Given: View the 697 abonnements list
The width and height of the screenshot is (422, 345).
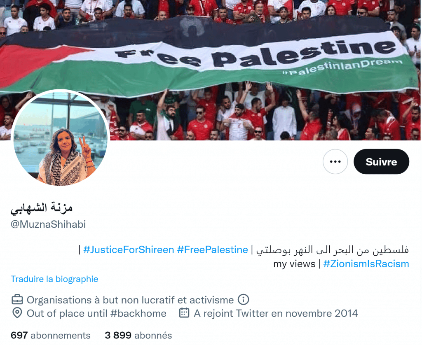Looking at the screenshot, I should pyautogui.click(x=51, y=336).
